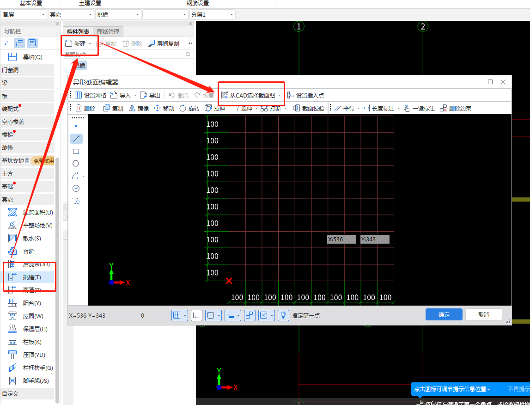The width and height of the screenshot is (530, 405).
Task: Open the 挑檐 component type dropdown
Action: (118, 14)
